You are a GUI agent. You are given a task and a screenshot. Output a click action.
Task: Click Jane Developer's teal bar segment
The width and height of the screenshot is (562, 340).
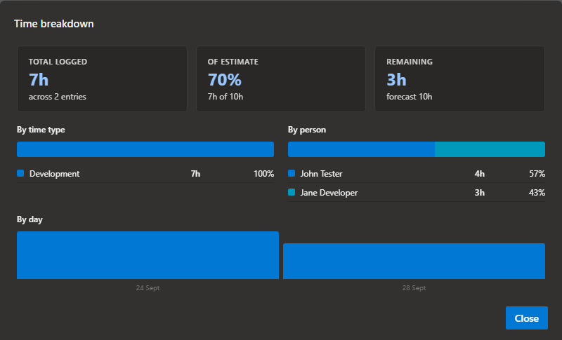coord(490,149)
